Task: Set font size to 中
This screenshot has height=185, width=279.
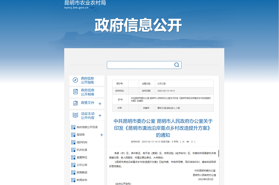Action: pos(188,142)
